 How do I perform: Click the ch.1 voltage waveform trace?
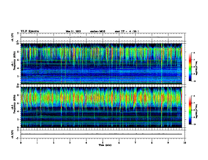(101, 37)
